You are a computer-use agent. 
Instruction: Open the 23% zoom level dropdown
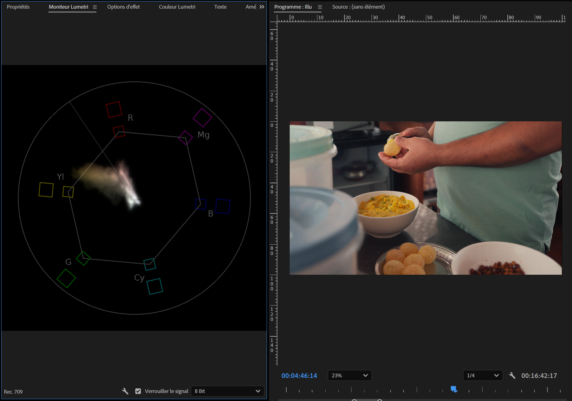[x=350, y=375]
